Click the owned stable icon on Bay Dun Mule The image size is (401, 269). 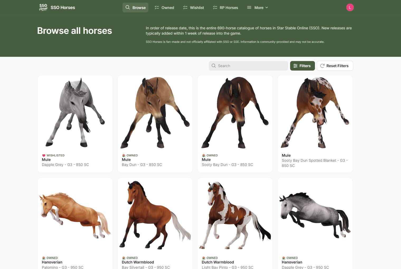(124, 155)
